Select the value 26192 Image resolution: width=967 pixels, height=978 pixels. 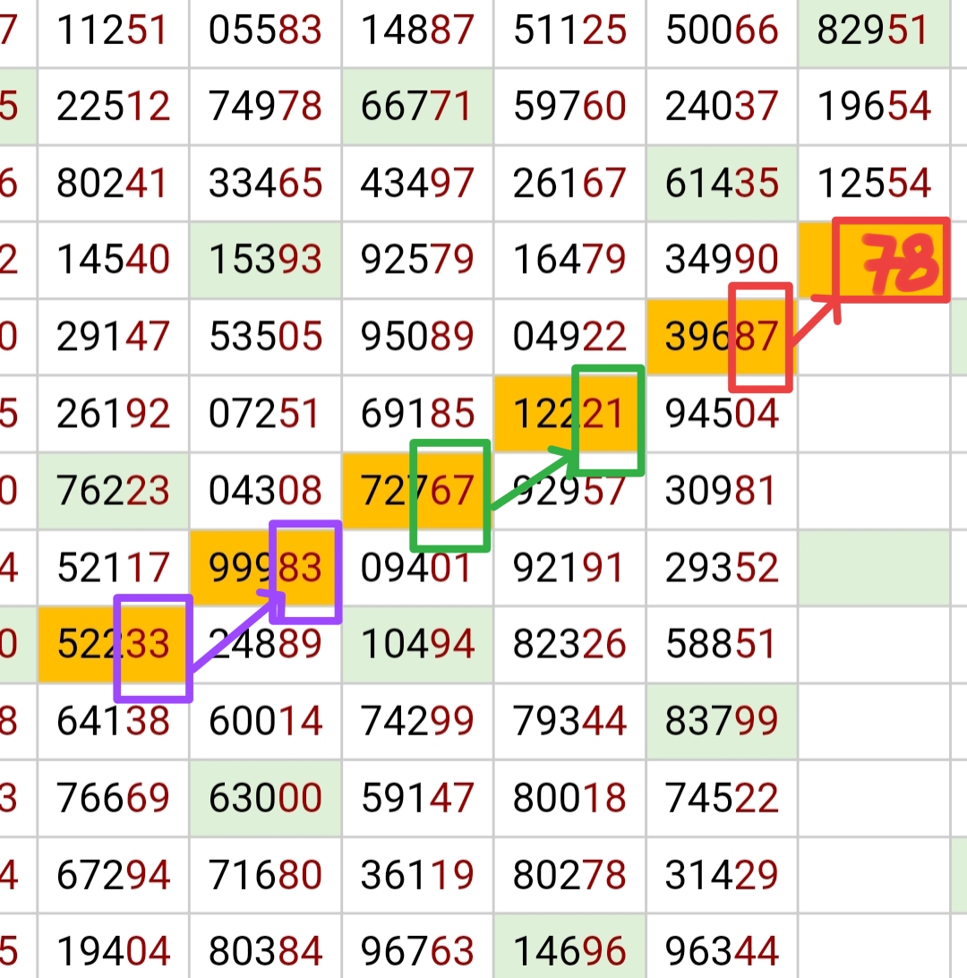pos(113,414)
